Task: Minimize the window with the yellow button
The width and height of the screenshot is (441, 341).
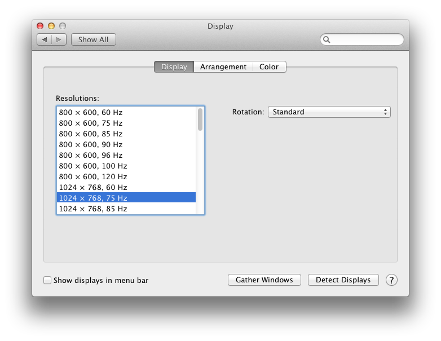Action: coord(51,26)
